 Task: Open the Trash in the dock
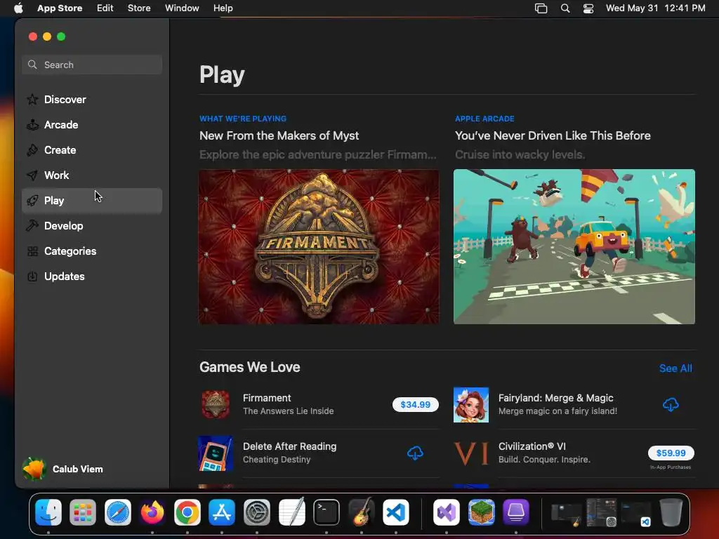click(671, 512)
